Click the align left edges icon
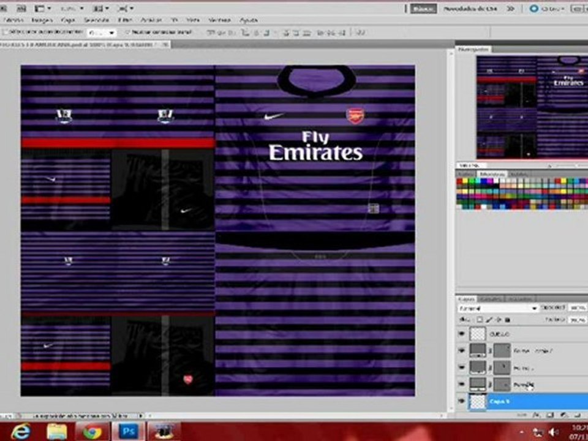 (245, 32)
